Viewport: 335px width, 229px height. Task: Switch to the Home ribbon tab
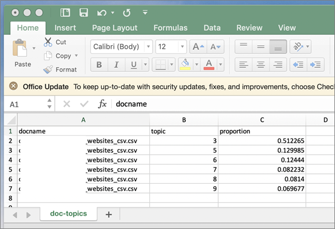[28, 28]
